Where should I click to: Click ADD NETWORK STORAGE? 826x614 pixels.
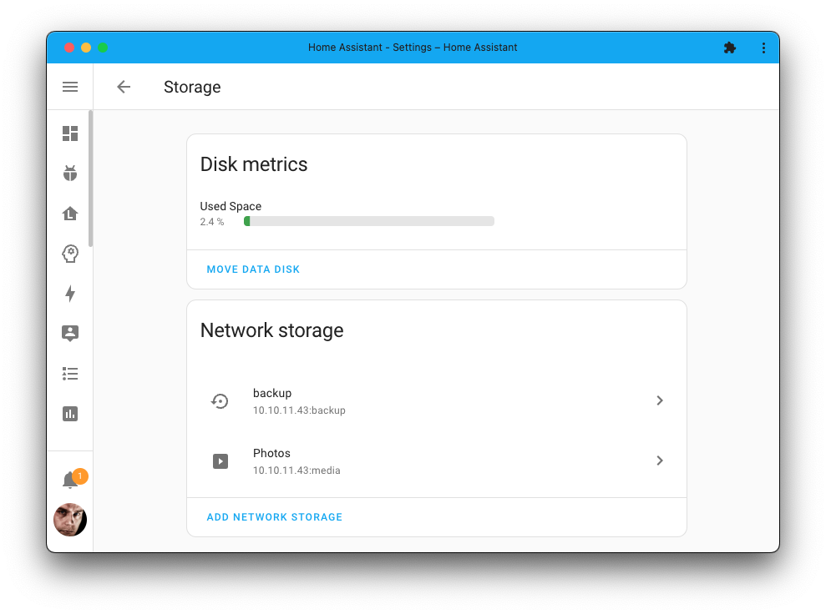coord(274,516)
